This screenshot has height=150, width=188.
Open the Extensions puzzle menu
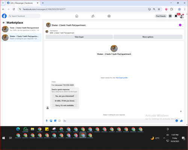(x=171, y=9)
